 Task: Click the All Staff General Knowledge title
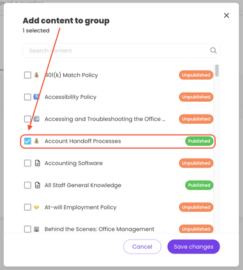pyautogui.click(x=83, y=185)
